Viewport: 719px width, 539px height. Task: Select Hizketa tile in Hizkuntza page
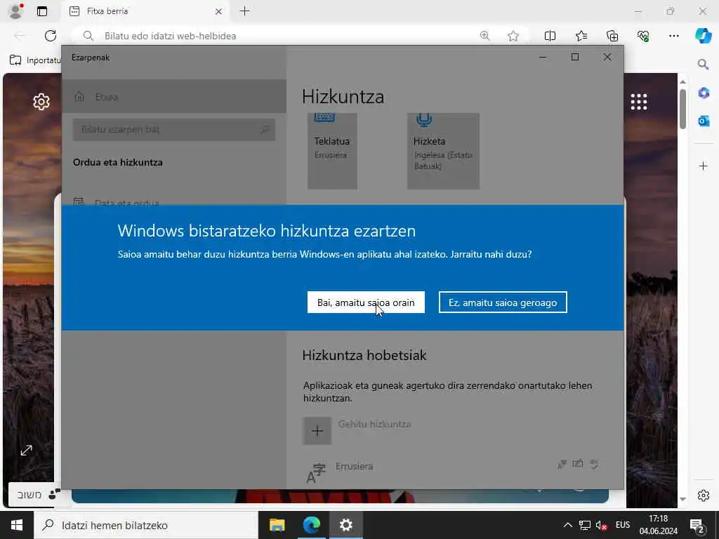(443, 151)
